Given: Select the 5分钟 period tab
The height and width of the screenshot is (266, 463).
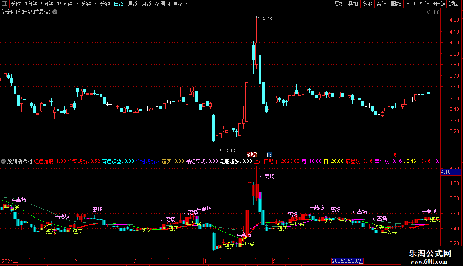Looking at the screenshot, I should 47,4.
